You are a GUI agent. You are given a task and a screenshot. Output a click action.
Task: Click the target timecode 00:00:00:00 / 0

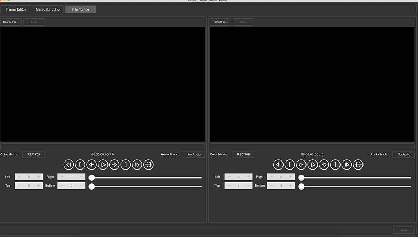tap(312, 154)
